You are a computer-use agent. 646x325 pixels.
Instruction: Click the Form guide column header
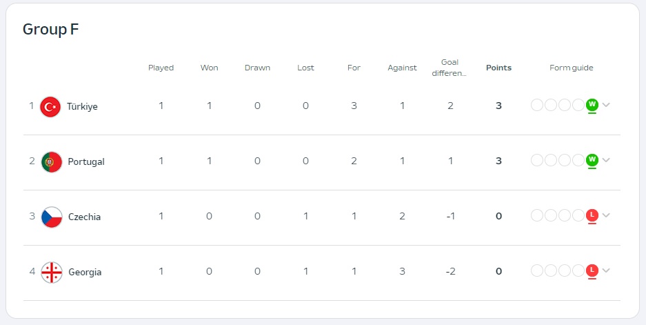571,68
